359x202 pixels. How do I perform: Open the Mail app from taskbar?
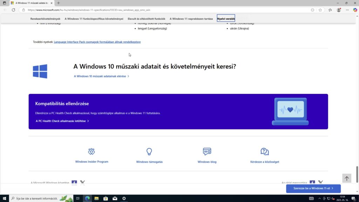[x=115, y=198]
